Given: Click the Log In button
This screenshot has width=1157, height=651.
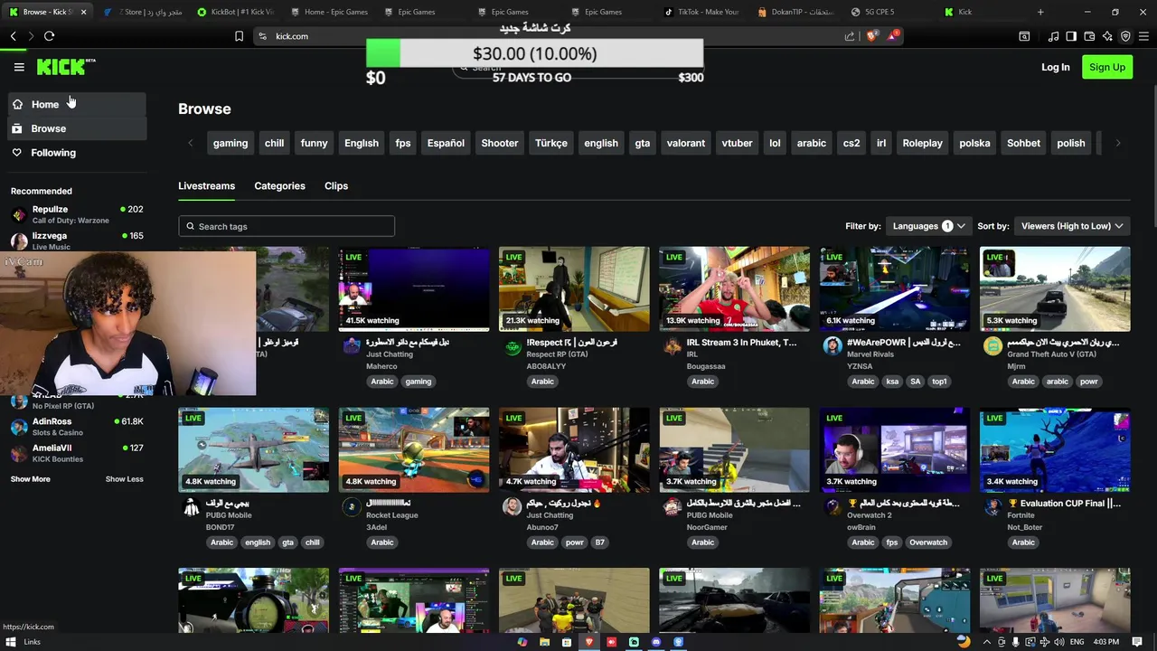Looking at the screenshot, I should point(1055,67).
